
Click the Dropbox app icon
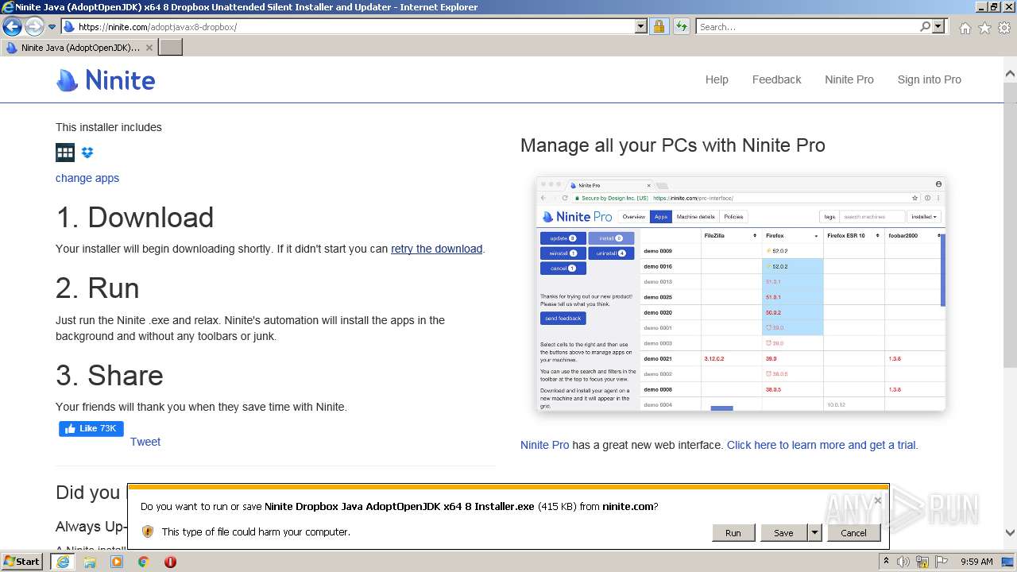click(x=87, y=153)
